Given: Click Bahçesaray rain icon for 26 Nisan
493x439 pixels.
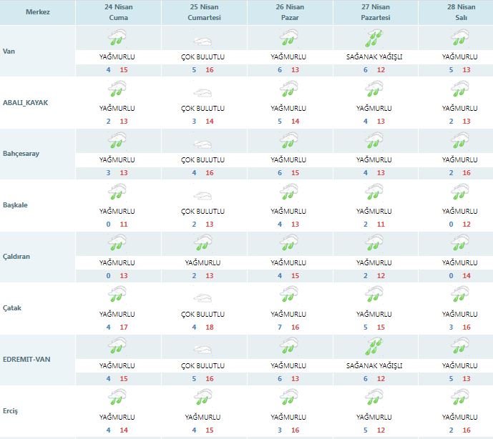Looking at the screenshot, I should (288, 142).
